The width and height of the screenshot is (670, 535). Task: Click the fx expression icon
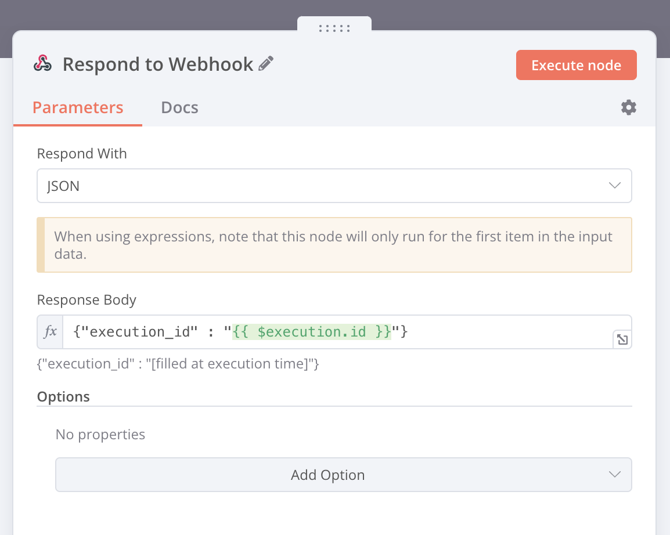(51, 332)
